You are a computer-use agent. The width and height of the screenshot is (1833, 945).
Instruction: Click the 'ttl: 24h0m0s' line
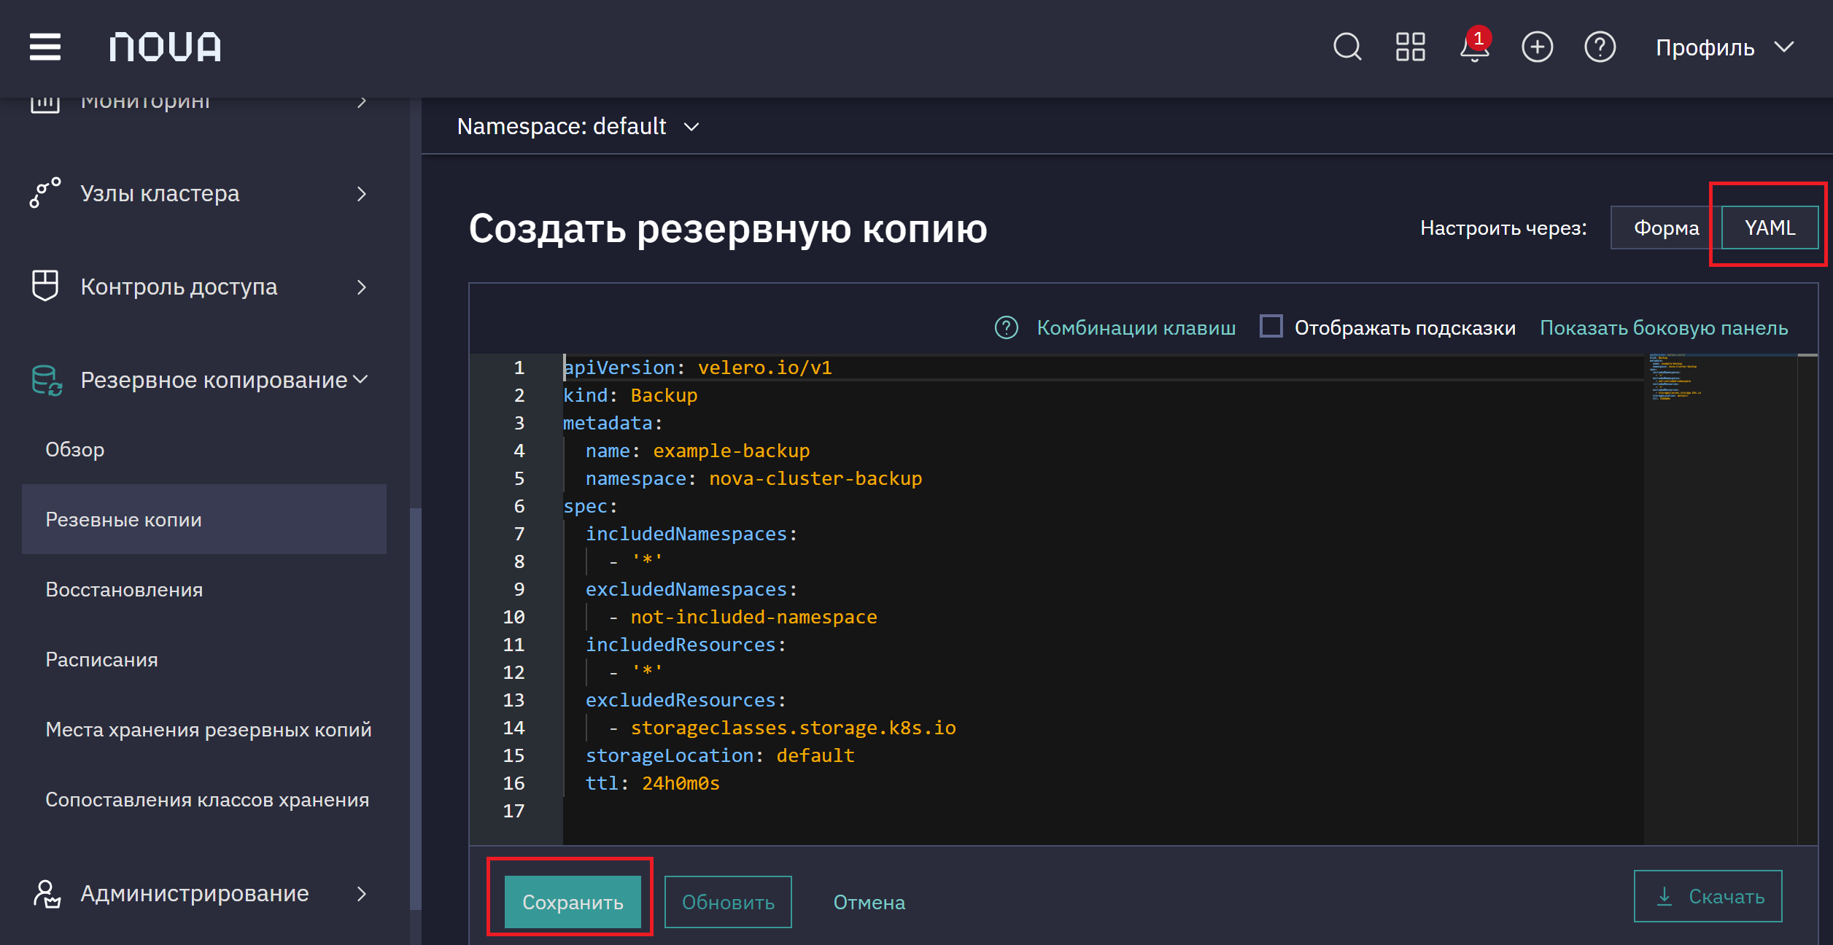click(652, 783)
